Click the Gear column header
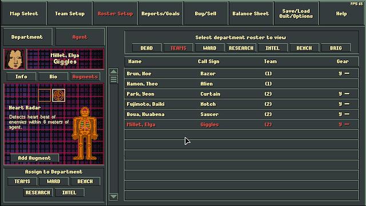 (x=343, y=61)
